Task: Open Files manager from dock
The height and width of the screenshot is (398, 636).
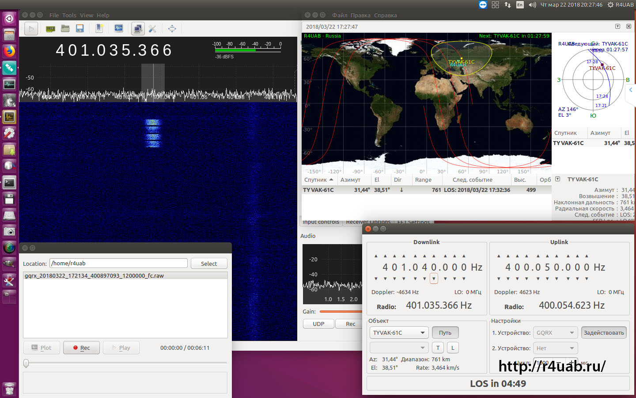Action: (x=9, y=35)
